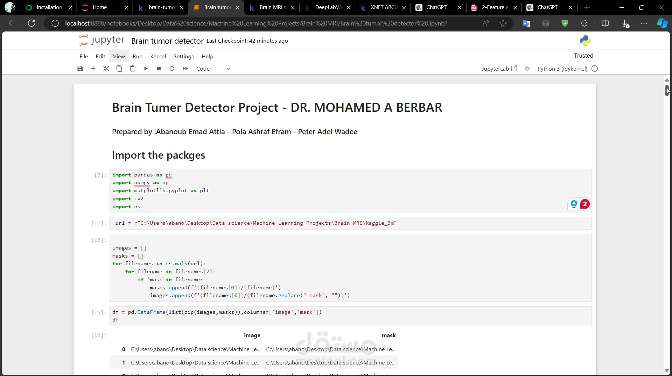
Task: Click the debugger bug icon
Action: (527, 68)
